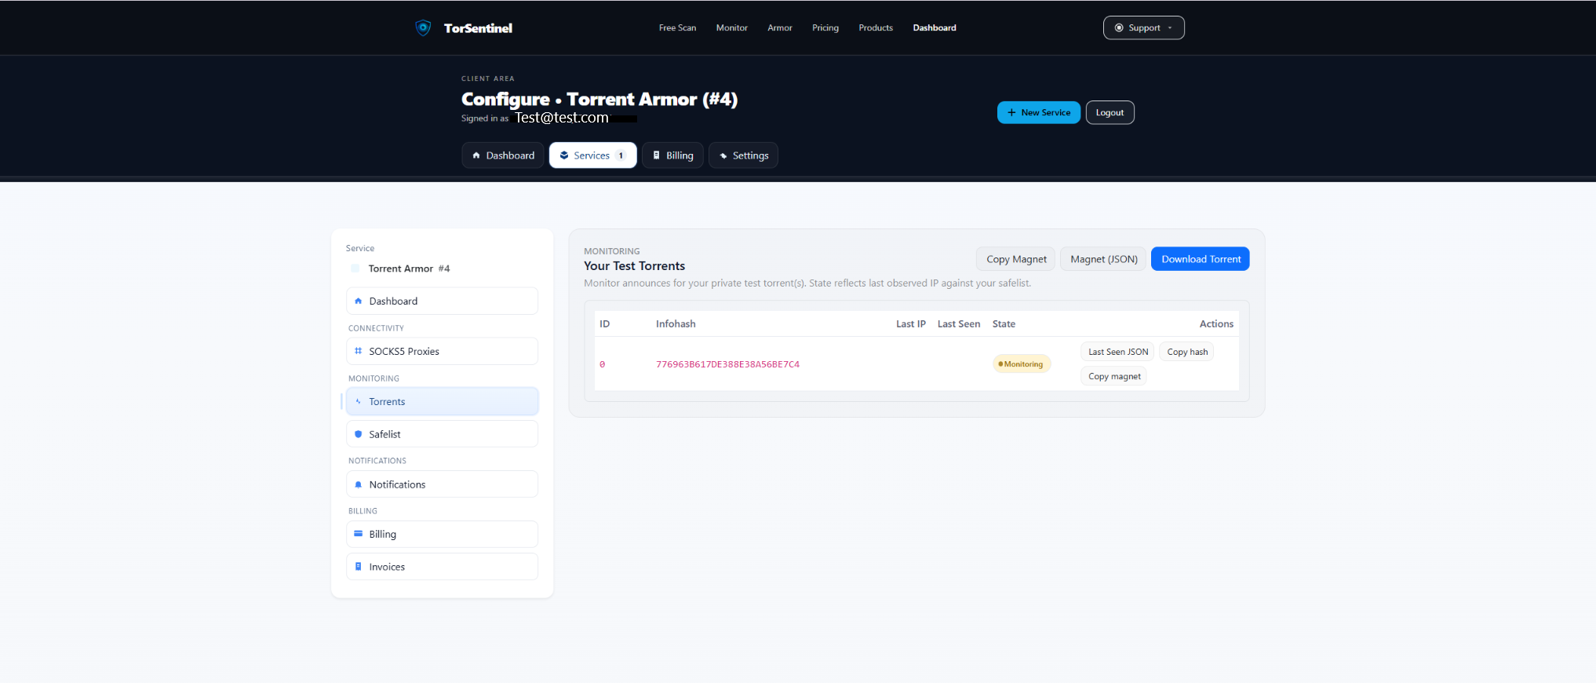Click the Last Seen column header

pos(958,323)
